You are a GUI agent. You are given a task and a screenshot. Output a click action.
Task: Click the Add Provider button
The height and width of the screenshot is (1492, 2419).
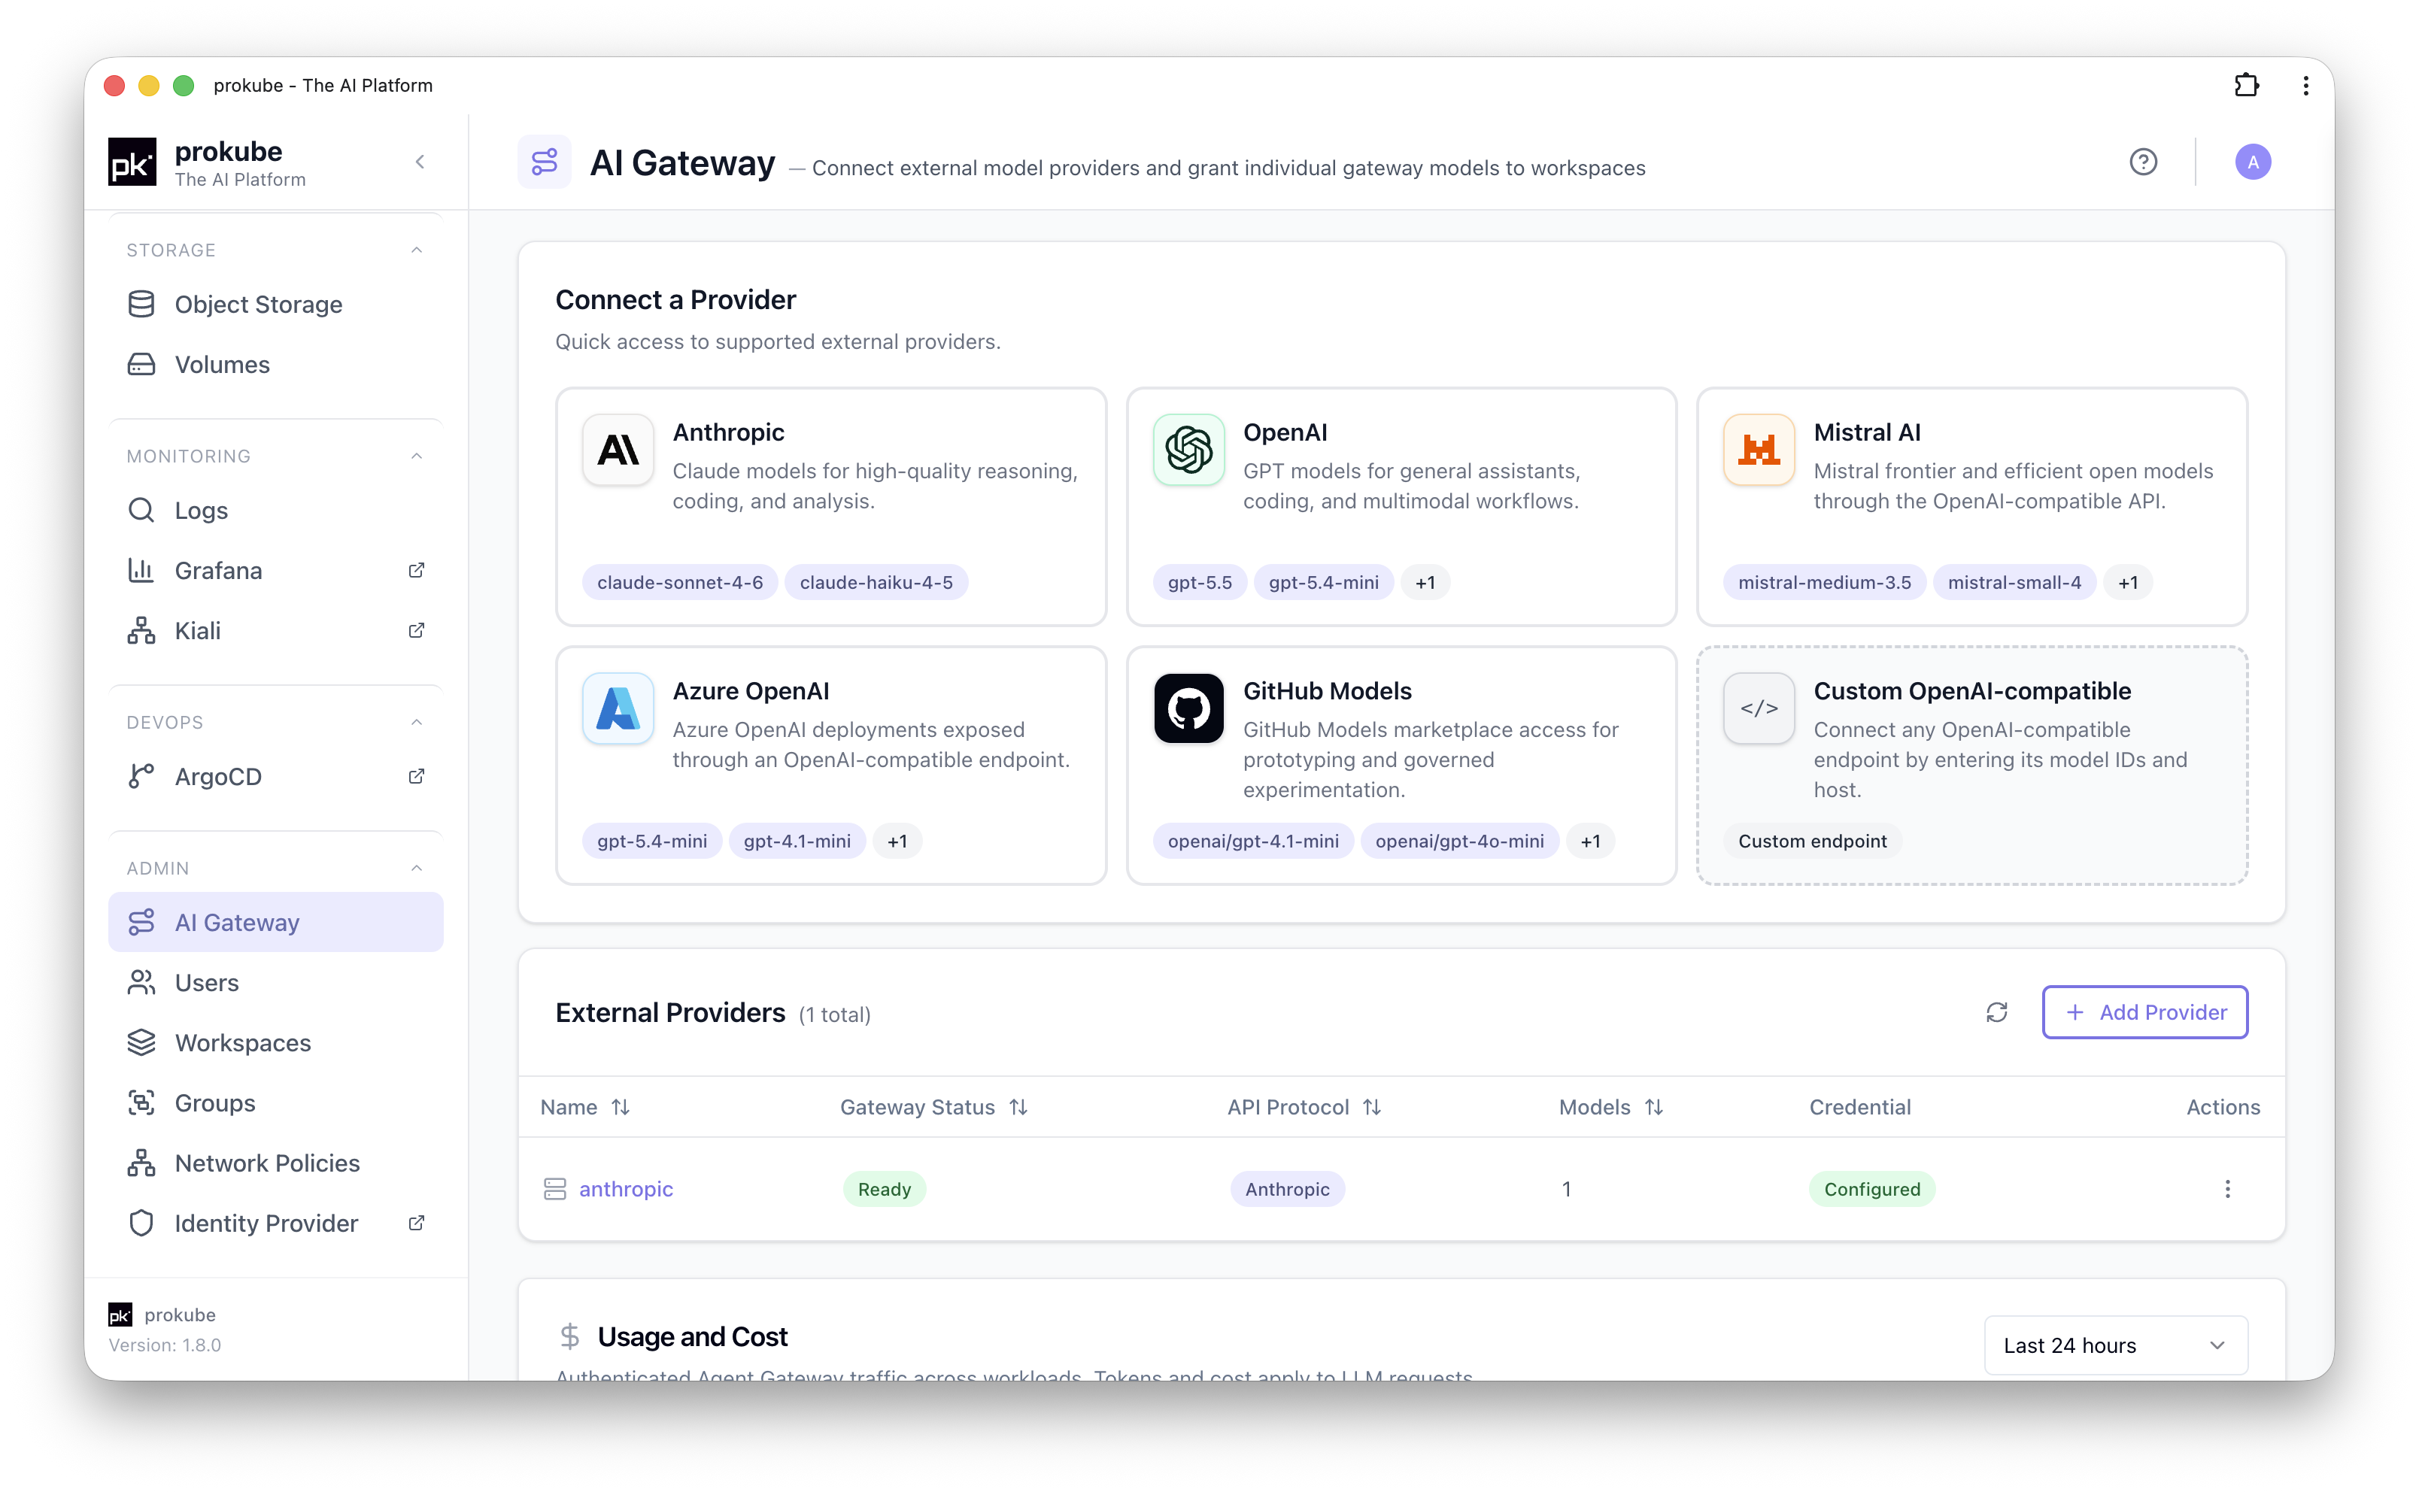point(2146,1014)
